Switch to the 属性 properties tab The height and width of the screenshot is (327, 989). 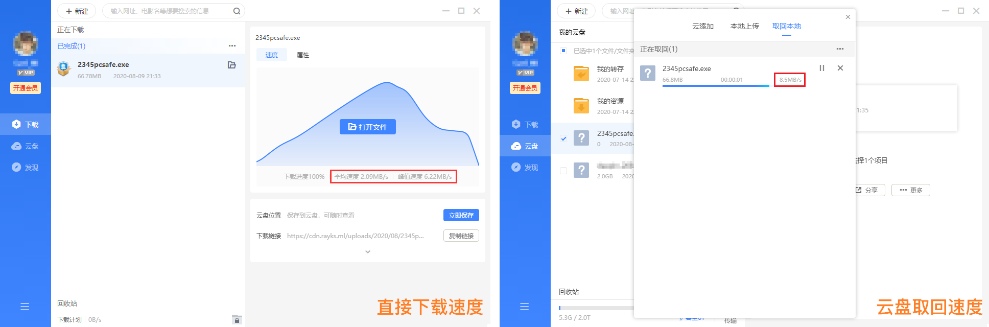[302, 55]
